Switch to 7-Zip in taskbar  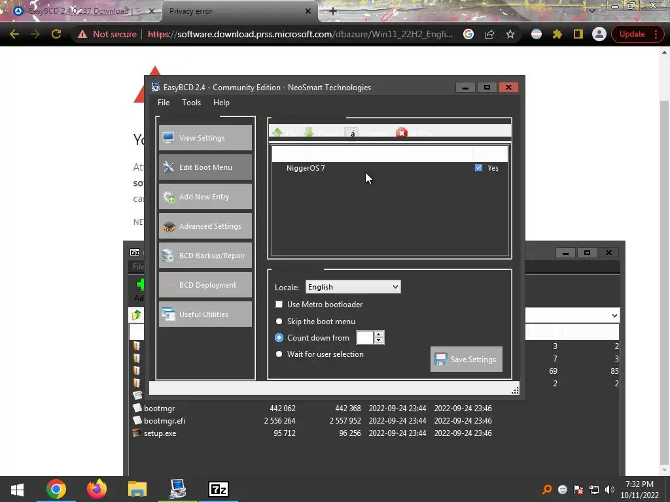point(219,489)
